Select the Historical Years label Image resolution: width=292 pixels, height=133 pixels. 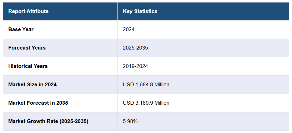tap(28, 66)
